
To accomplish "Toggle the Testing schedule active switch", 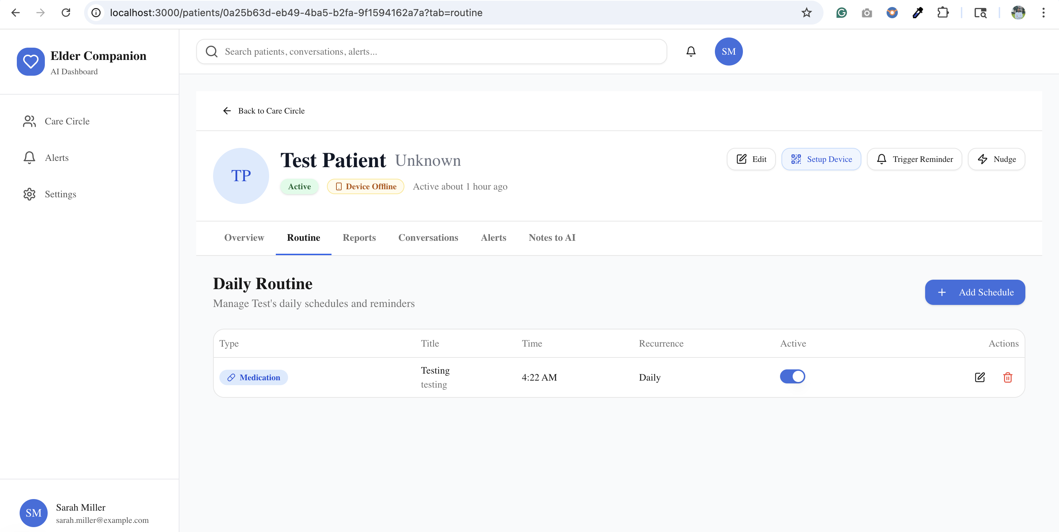I will point(792,376).
